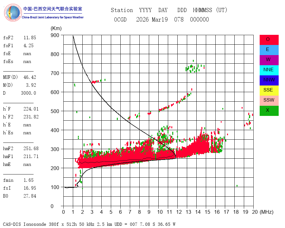The width and height of the screenshot is (285, 228).
Task: Click the hmE label
Action: tap(7, 164)
